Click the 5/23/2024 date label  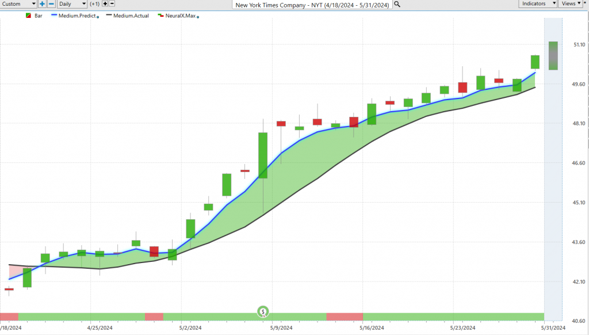pos(463,328)
